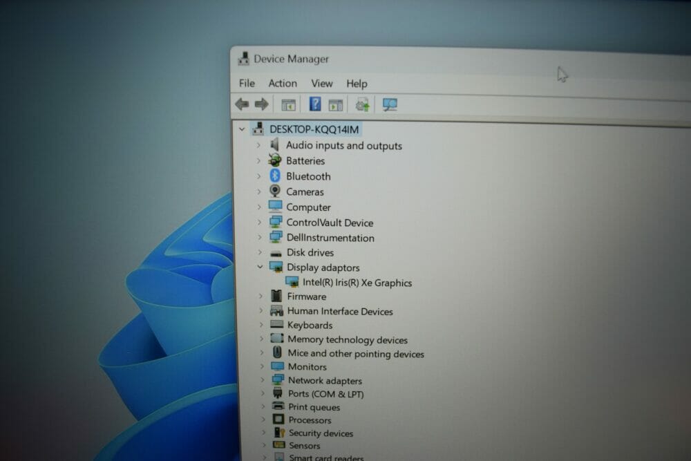Click the Update driver software toolbar icon

(x=362, y=105)
